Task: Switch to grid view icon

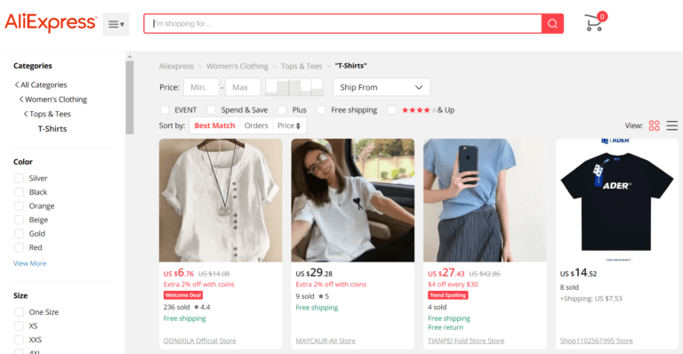Action: tap(654, 125)
